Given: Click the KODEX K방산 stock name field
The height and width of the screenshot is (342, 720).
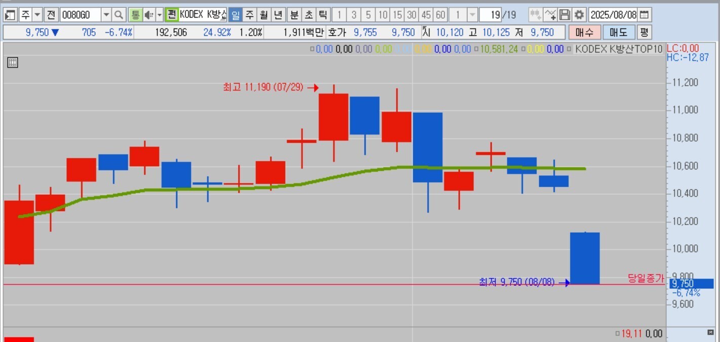Looking at the screenshot, I should click(x=203, y=15).
